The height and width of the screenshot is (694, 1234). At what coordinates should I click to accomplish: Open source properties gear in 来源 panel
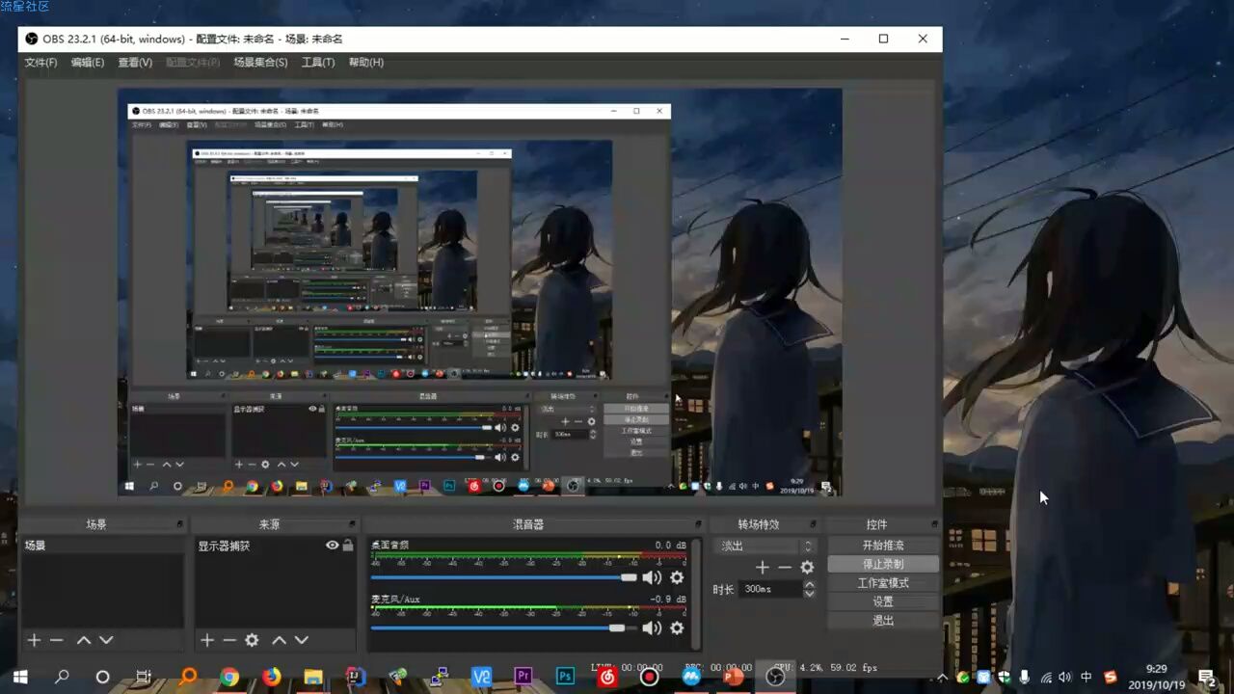pos(252,640)
